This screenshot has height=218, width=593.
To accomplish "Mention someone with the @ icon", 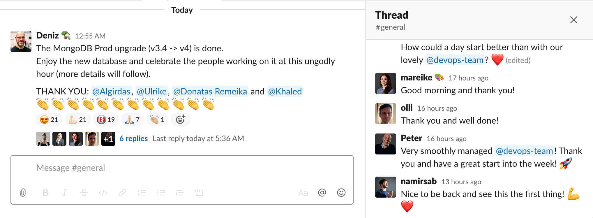I will point(322,193).
